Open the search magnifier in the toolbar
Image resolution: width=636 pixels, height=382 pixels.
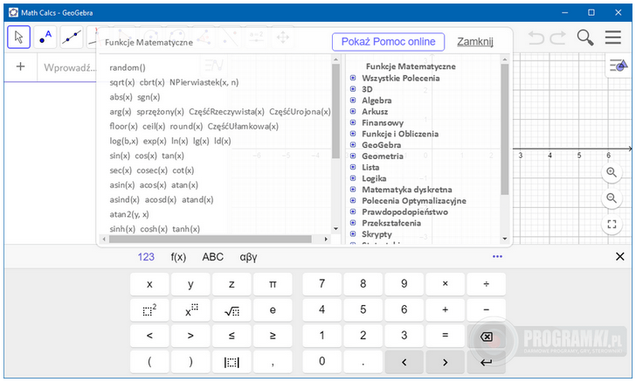(585, 38)
